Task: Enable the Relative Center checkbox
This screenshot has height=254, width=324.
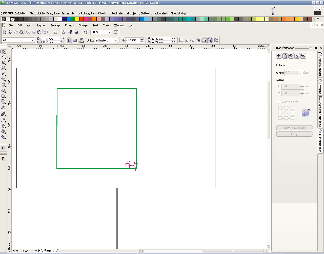Action: point(278,102)
